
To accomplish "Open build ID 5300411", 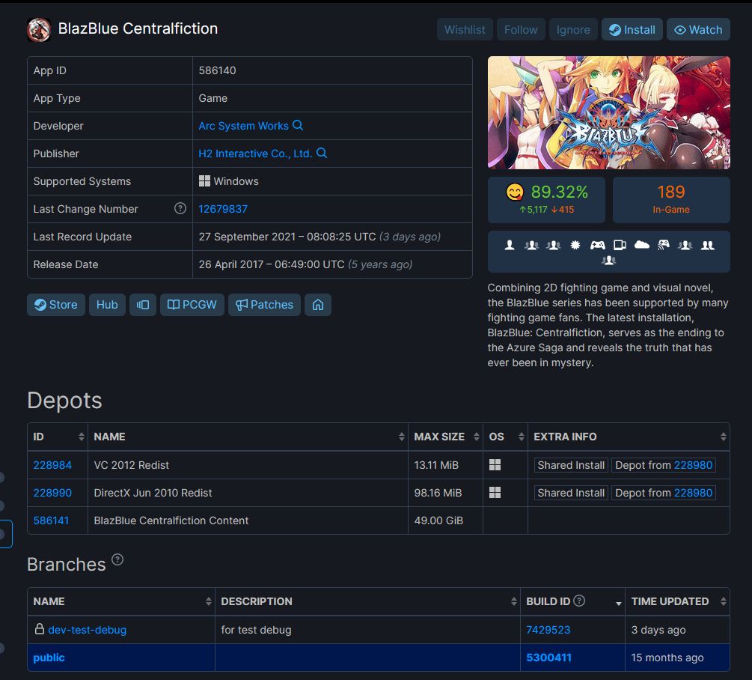I will (x=548, y=658).
